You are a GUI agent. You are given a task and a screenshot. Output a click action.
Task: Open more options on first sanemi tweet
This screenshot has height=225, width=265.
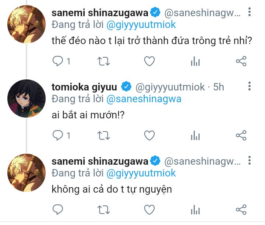point(250,13)
